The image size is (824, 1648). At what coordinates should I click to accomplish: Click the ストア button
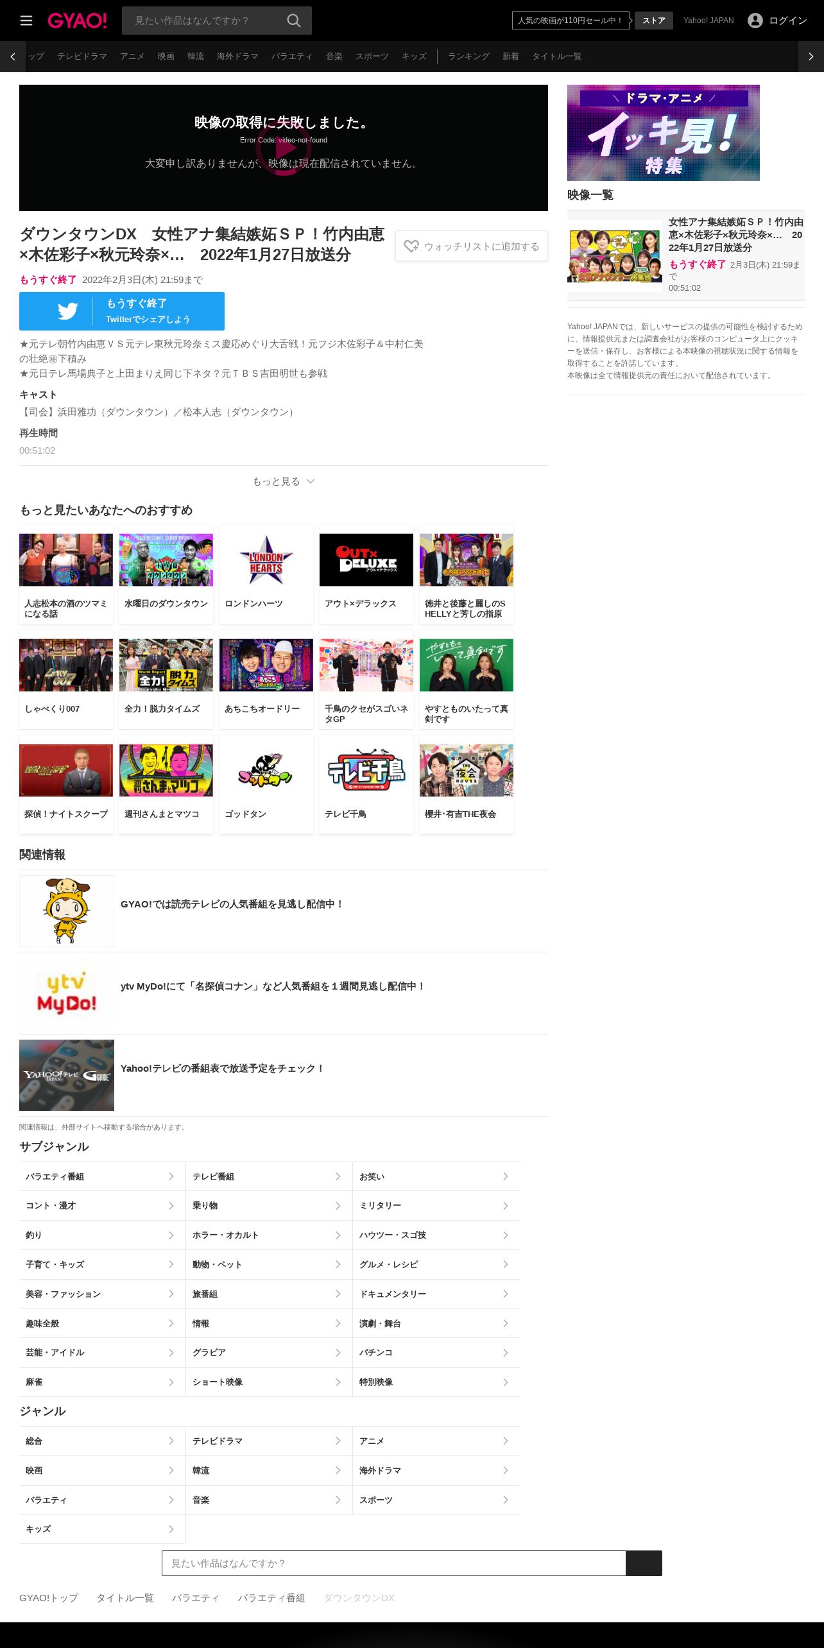654,21
